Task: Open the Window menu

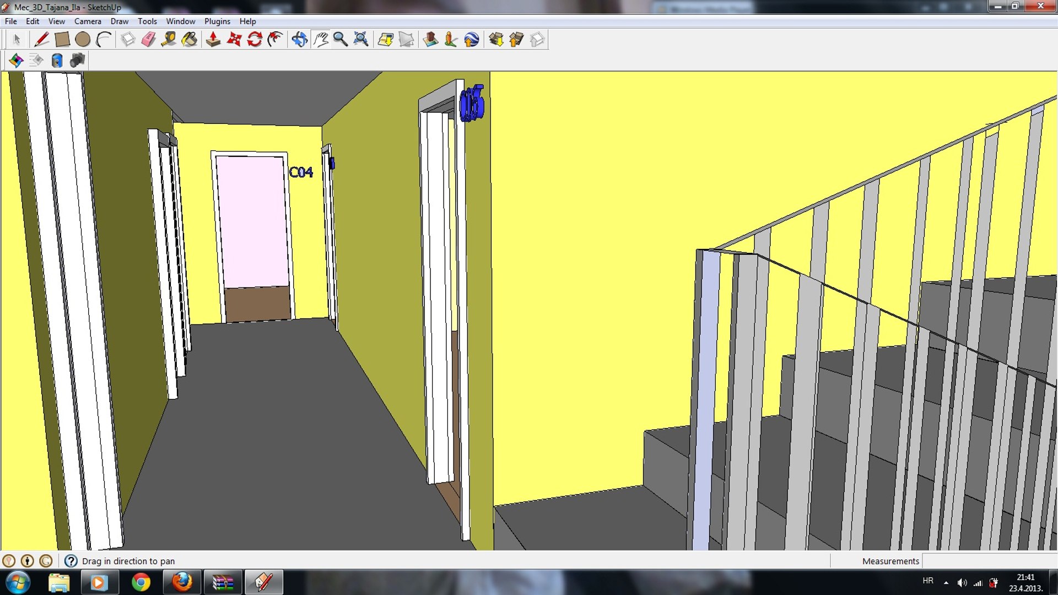Action: pyautogui.click(x=180, y=21)
